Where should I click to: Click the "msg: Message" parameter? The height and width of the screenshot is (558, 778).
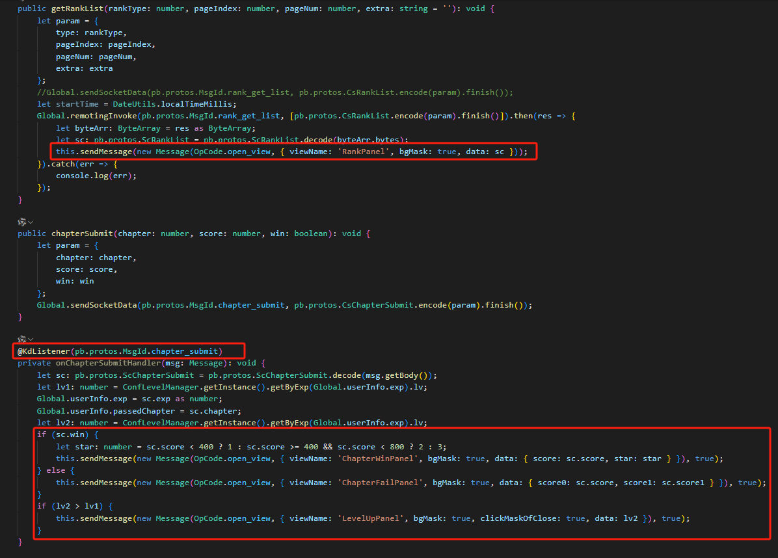coord(194,363)
